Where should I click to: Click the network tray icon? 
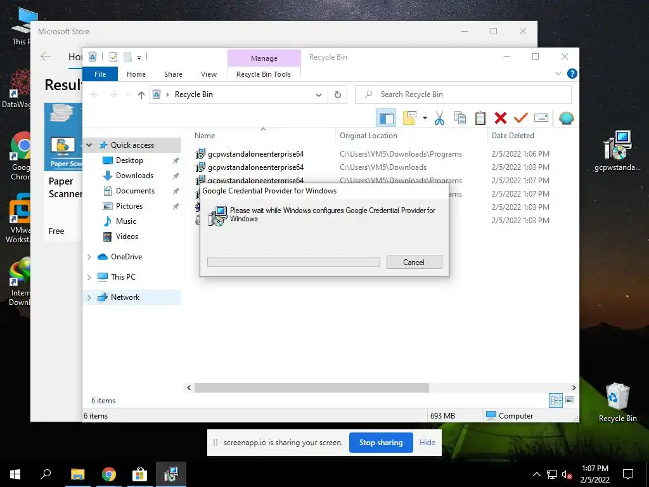pos(552,474)
